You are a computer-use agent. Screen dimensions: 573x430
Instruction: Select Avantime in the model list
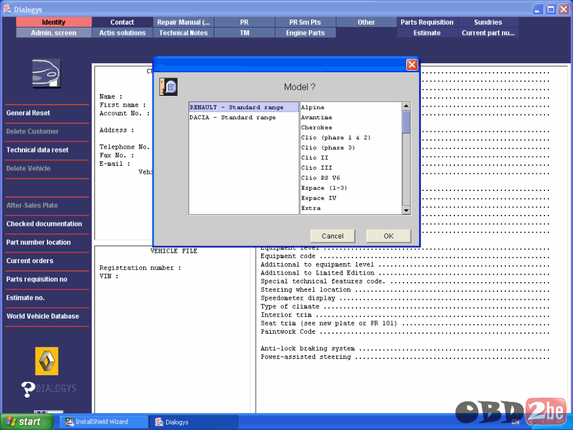point(351,118)
